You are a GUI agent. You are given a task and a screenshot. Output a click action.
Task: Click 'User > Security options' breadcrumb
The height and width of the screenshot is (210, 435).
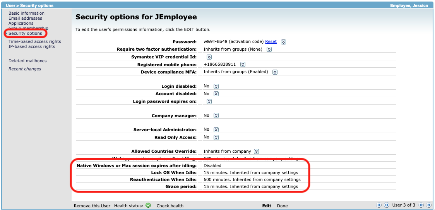pyautogui.click(x=30, y=5)
